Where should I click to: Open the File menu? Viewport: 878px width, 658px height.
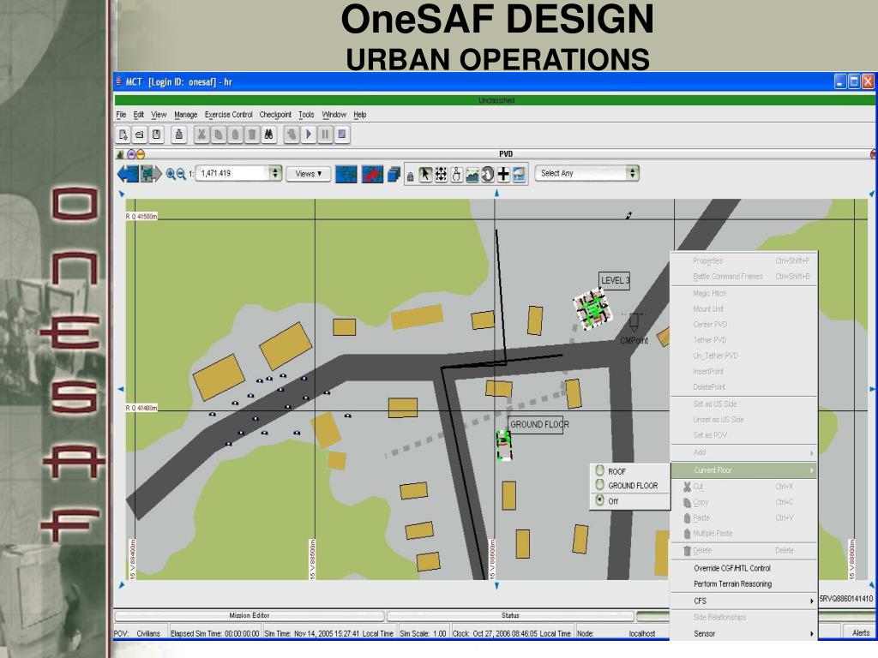click(x=121, y=115)
